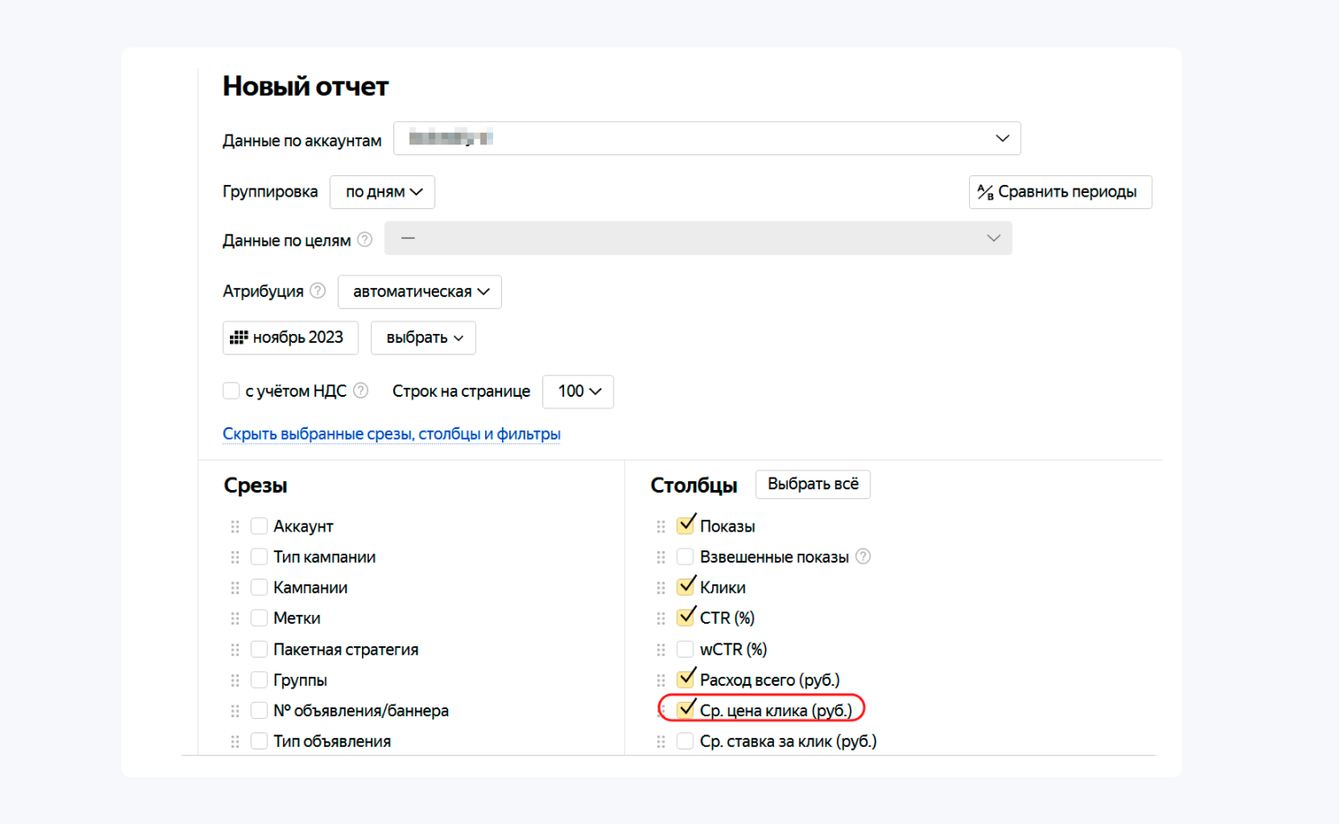Click drag handle icon for CTR (%) column
1339x824 pixels.
(661, 618)
